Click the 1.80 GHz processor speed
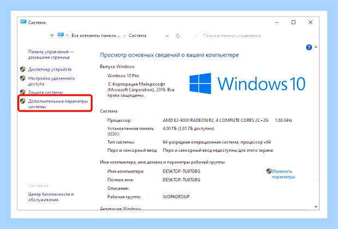Image resolution: width=338 pixels, height=229 pixels. tap(283, 120)
